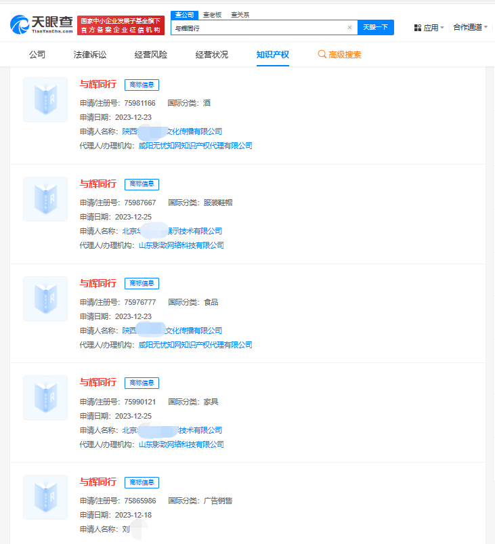
Task: Switch to the 公司 tab
Action: pyautogui.click(x=37, y=54)
